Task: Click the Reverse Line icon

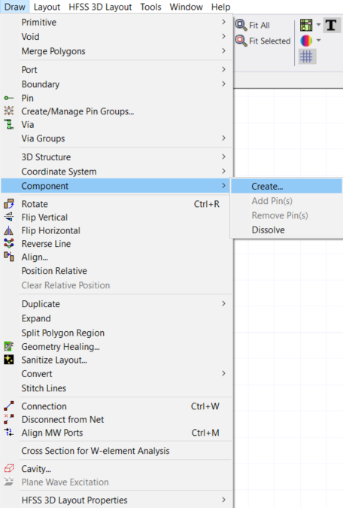Action: tap(9, 243)
